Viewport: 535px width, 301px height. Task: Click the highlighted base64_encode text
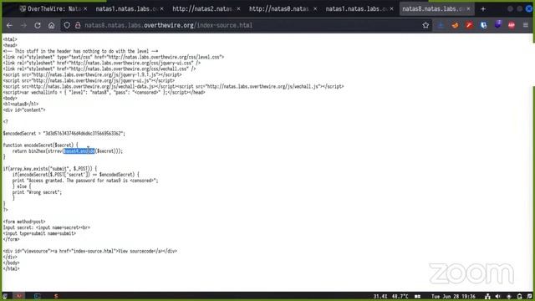(x=79, y=150)
